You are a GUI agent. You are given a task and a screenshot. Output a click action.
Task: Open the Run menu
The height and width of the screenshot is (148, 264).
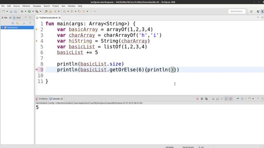(63, 6)
